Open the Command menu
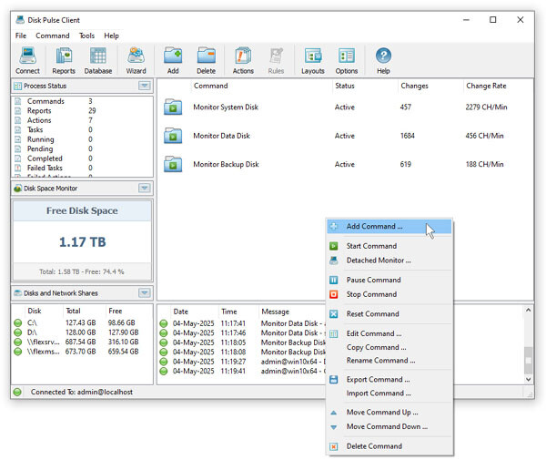Viewport: 546px width, 460px height. (x=53, y=36)
